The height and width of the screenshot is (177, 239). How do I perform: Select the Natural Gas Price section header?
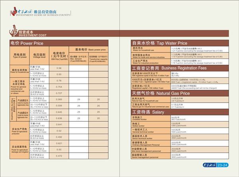point(180,93)
